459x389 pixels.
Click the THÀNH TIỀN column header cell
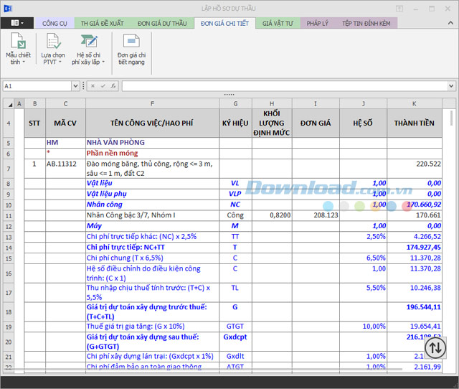[415, 123]
